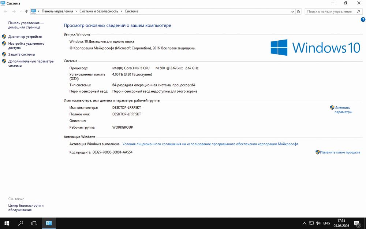Open Центр безопасности и обслуживания
366x229 pixels.
tap(26, 208)
